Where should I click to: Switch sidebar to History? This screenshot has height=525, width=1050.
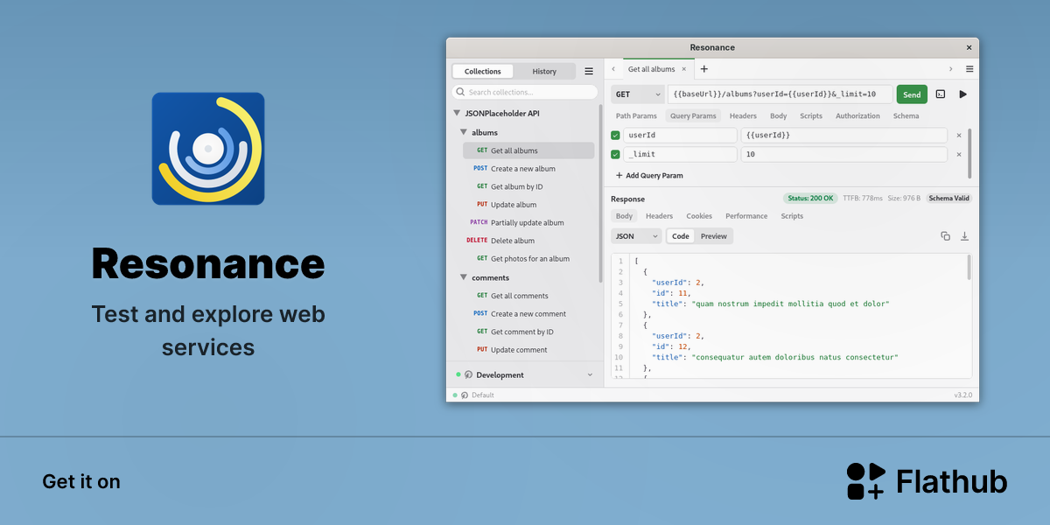(x=544, y=72)
